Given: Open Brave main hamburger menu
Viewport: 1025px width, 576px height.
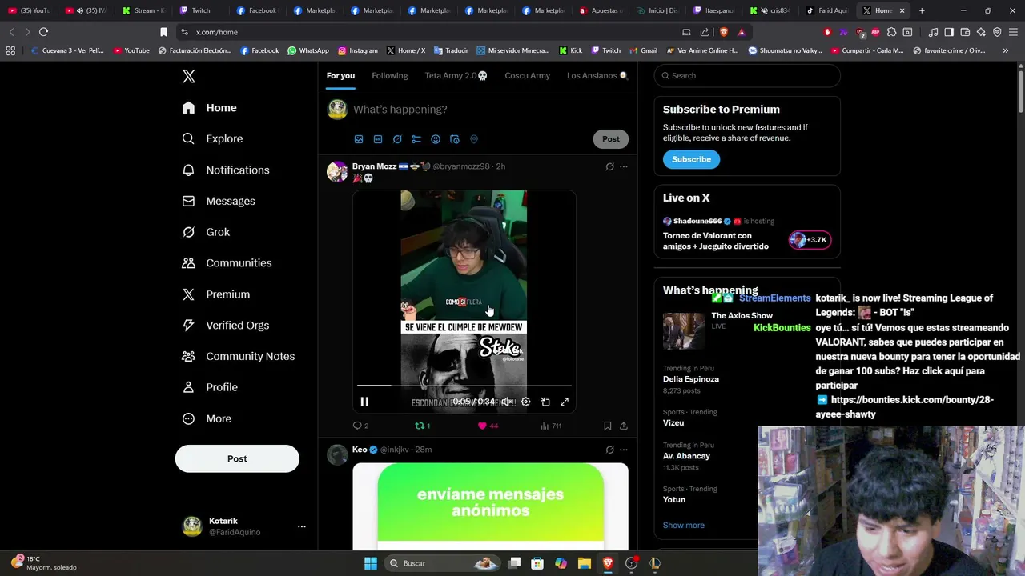Looking at the screenshot, I should coord(1013,32).
